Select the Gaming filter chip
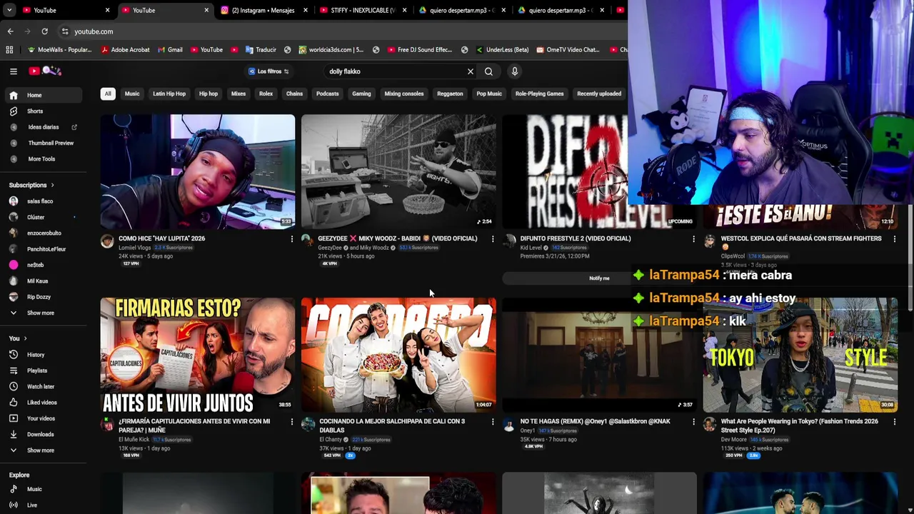This screenshot has height=514, width=914. 361,94
